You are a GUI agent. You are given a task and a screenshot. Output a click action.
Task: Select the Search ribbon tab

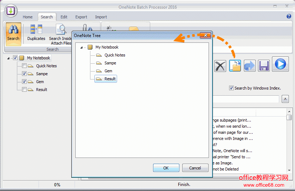47,17
